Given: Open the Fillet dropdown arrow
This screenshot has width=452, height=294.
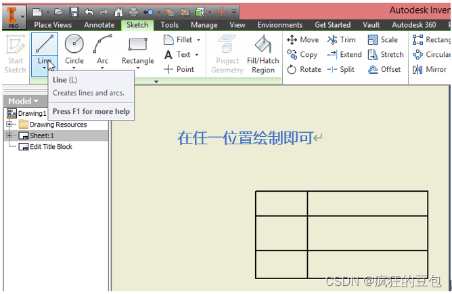Looking at the screenshot, I should [x=199, y=40].
